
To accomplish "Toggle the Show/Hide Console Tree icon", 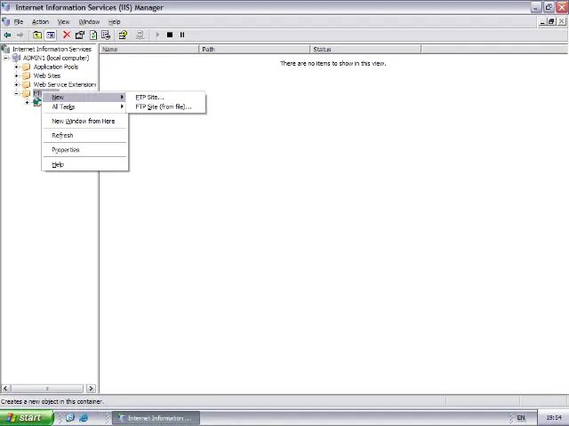I will click(x=51, y=35).
